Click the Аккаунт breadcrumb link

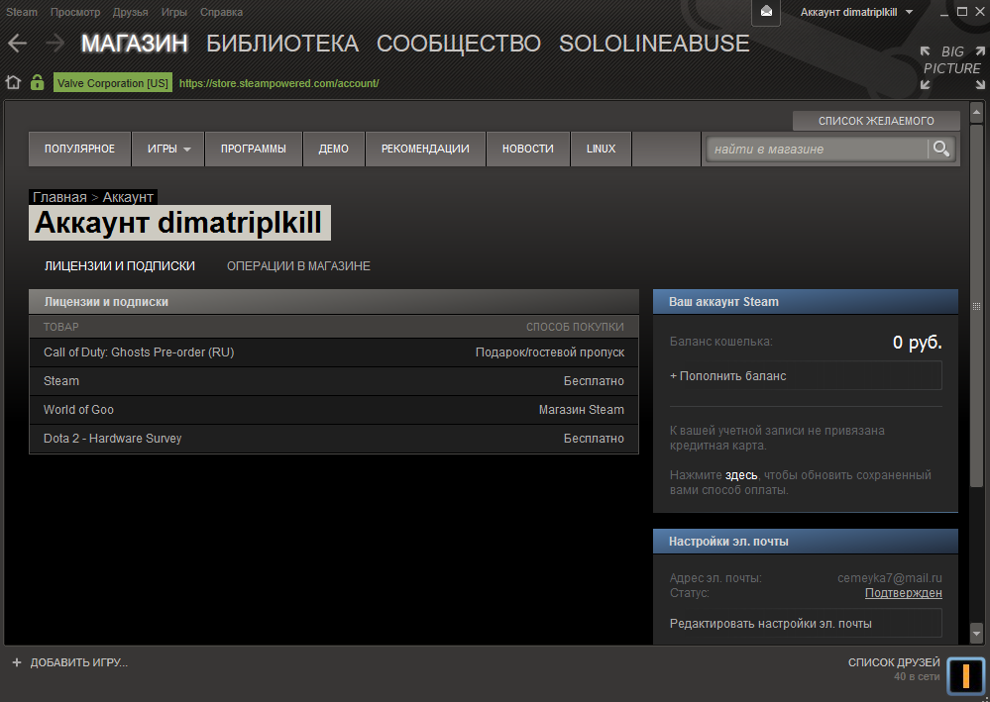(128, 197)
